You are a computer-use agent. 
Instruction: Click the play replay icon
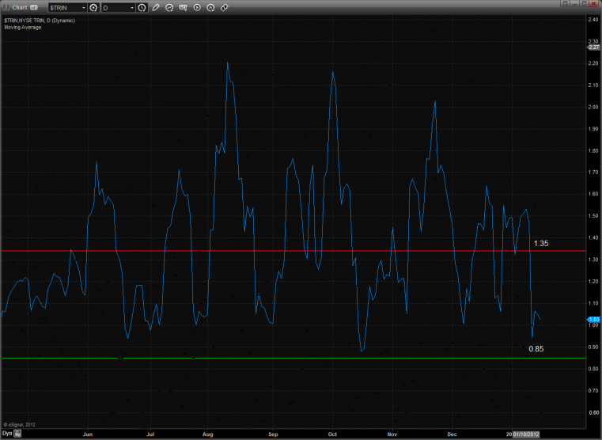197,8
